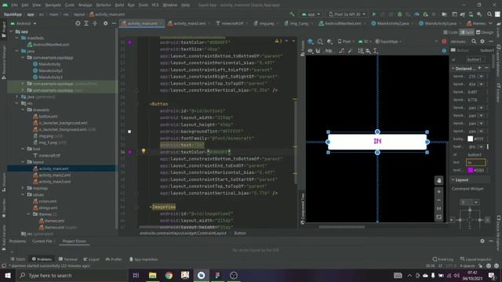The image size is (502, 282).
Task: Open the app run configuration dropdown
Action: (311, 14)
